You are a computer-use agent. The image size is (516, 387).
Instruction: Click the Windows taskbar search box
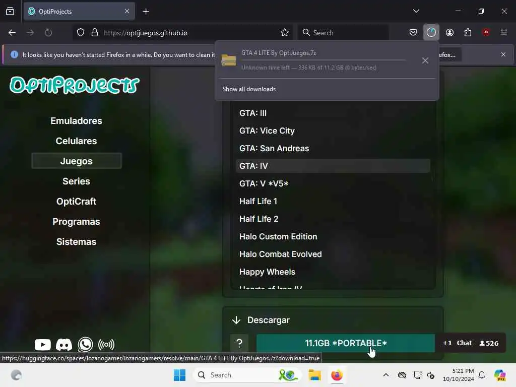(x=247, y=375)
